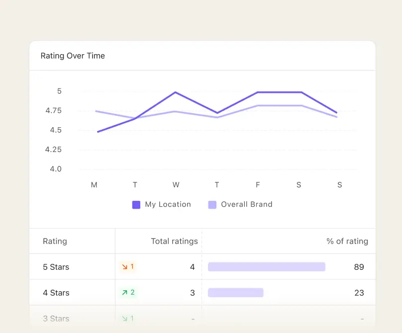Image resolution: width=402 pixels, height=333 pixels.
Task: Sort by the % of rating column header
Action: click(348, 241)
